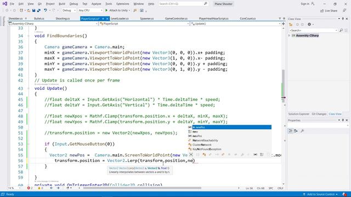Open the Edit menu
This screenshot has height=197, width=351.
point(21,4)
